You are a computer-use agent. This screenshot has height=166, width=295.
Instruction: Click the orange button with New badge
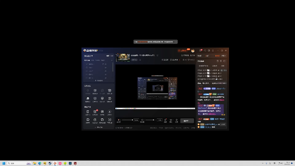pos(183,51)
